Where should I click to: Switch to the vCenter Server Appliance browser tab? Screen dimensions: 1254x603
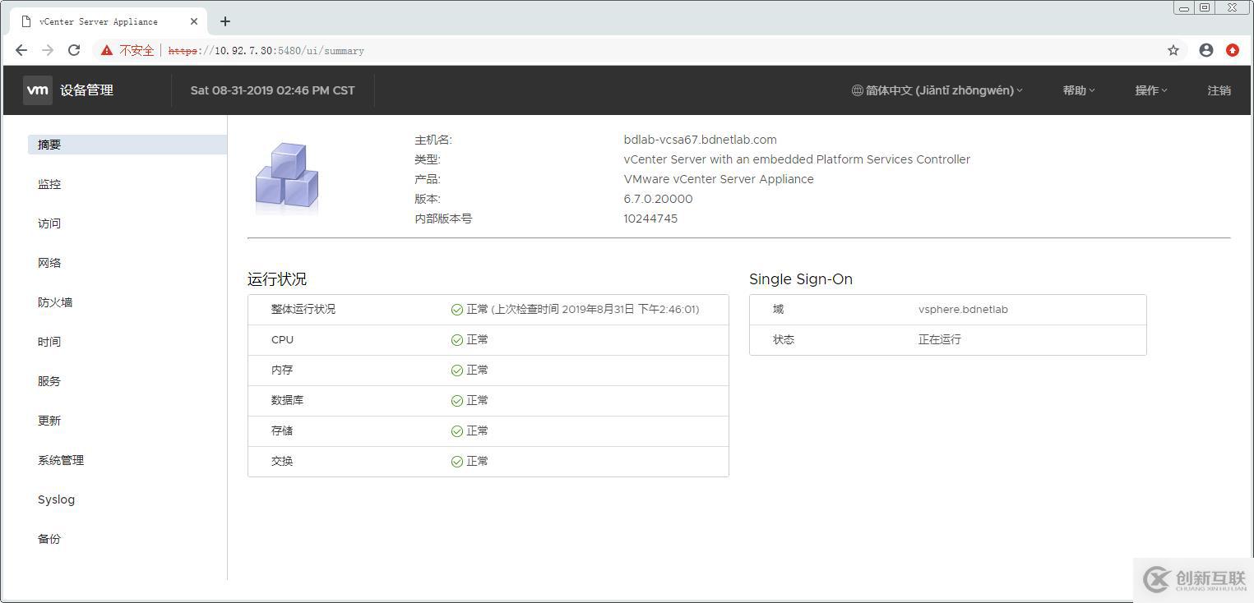(x=99, y=21)
